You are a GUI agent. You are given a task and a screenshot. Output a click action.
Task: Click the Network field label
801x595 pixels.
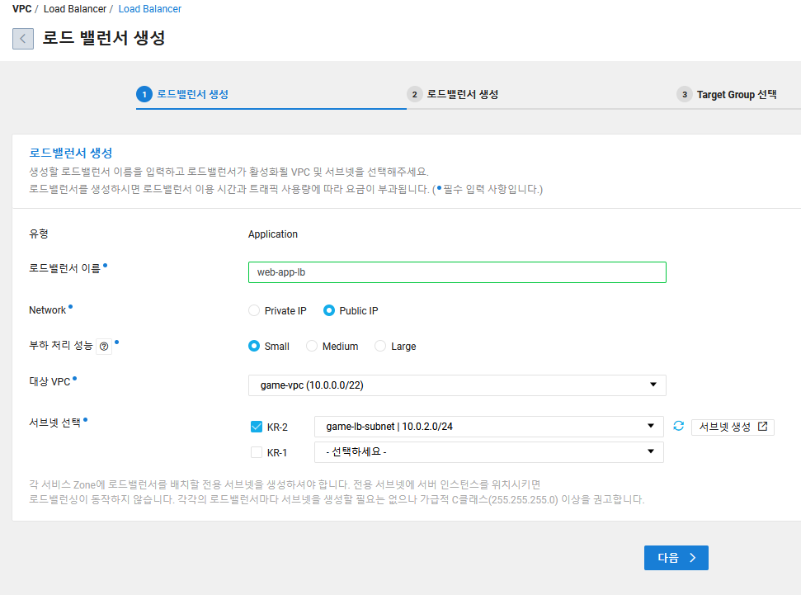coord(48,310)
